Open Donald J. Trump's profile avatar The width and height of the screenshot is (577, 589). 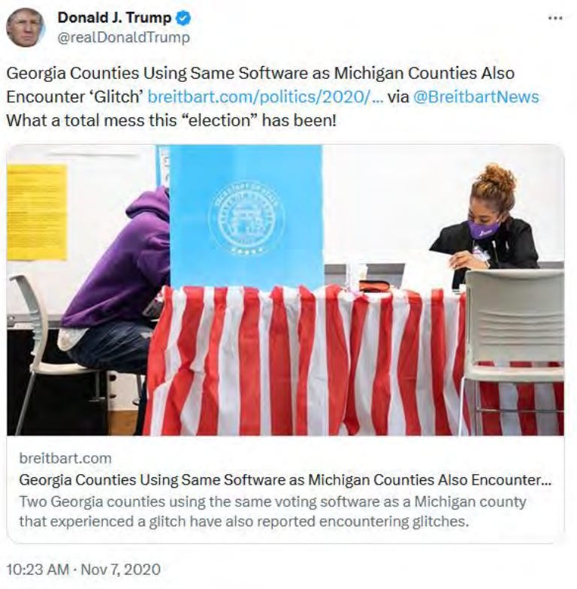(26, 27)
